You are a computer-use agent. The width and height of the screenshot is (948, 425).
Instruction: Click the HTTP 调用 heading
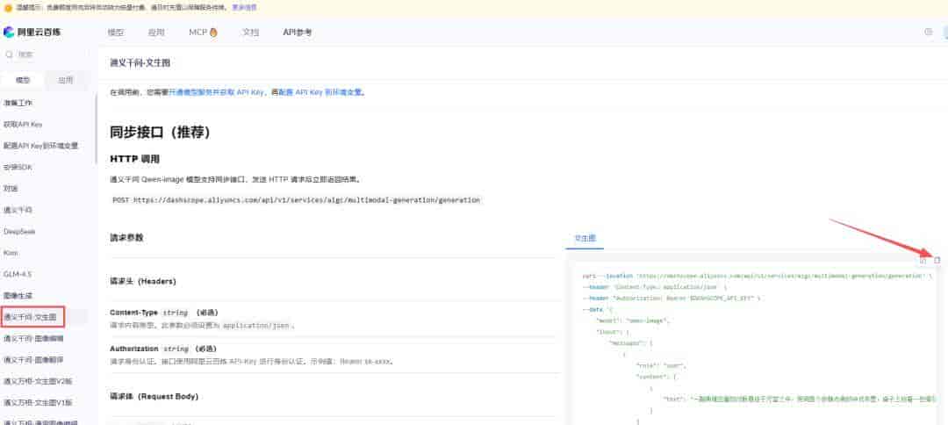135,159
